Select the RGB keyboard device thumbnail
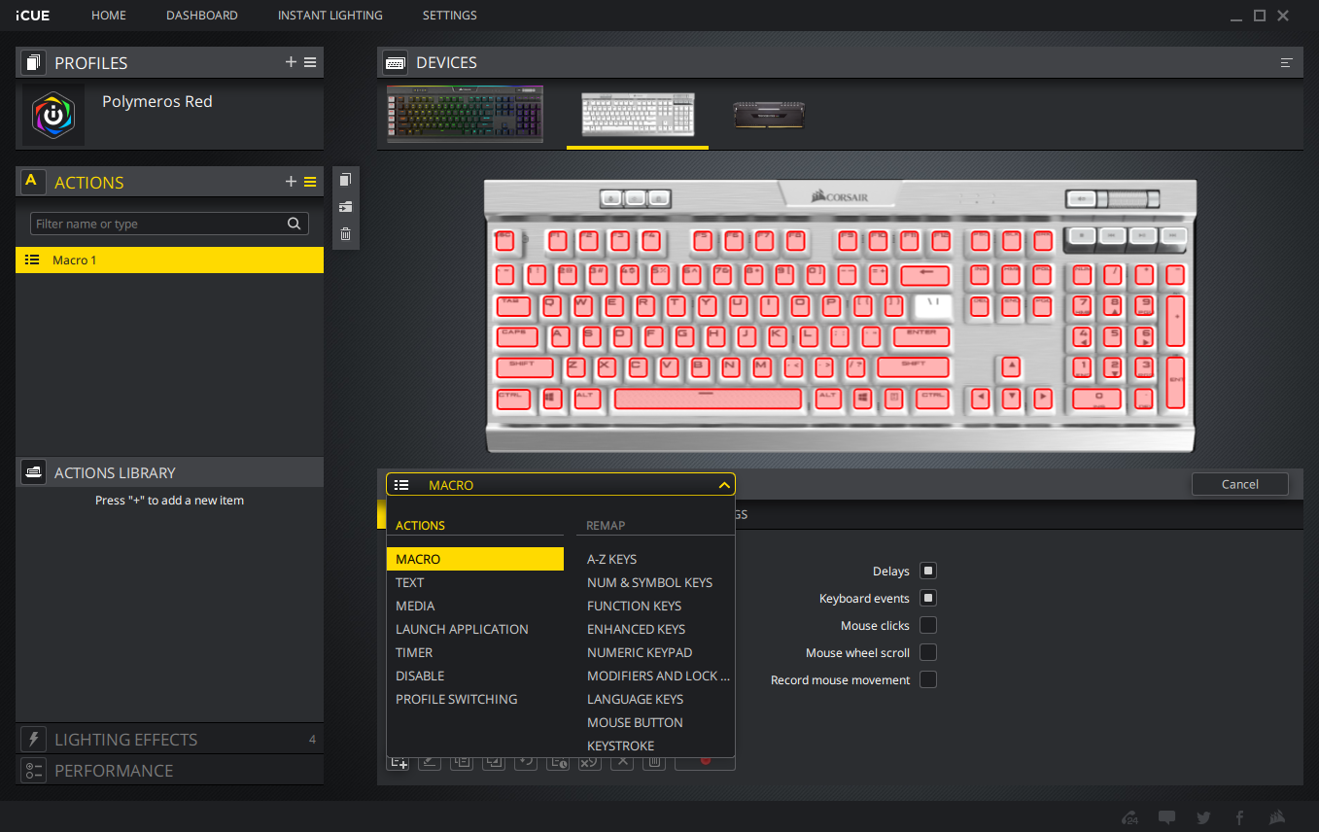This screenshot has width=1319, height=832. coord(465,114)
